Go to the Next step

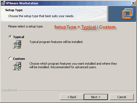[x=96, y=97]
